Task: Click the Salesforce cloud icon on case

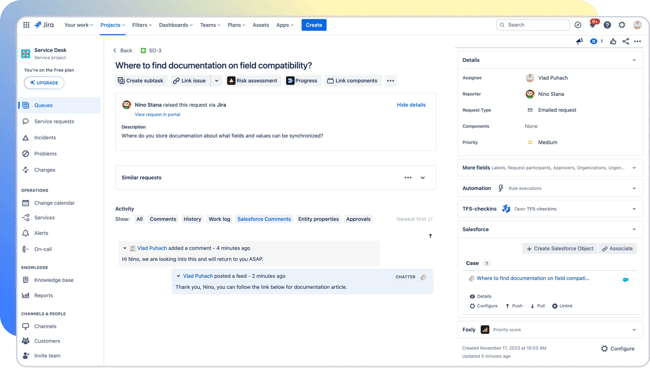Action: point(626,280)
